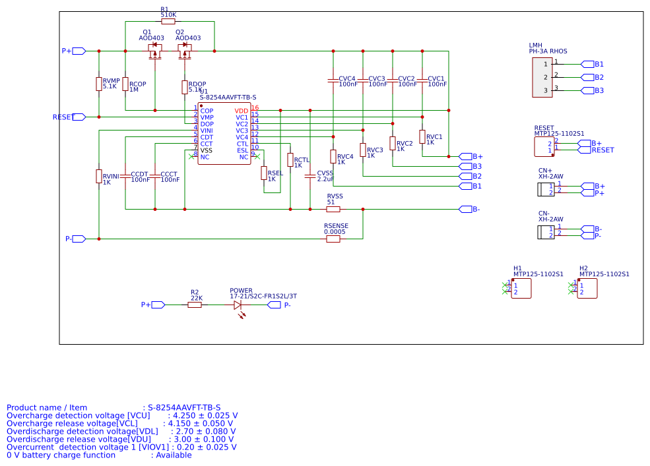650x466 pixels.
Task: Select the H1 MTP125-1102S1 header
Action: point(521,288)
